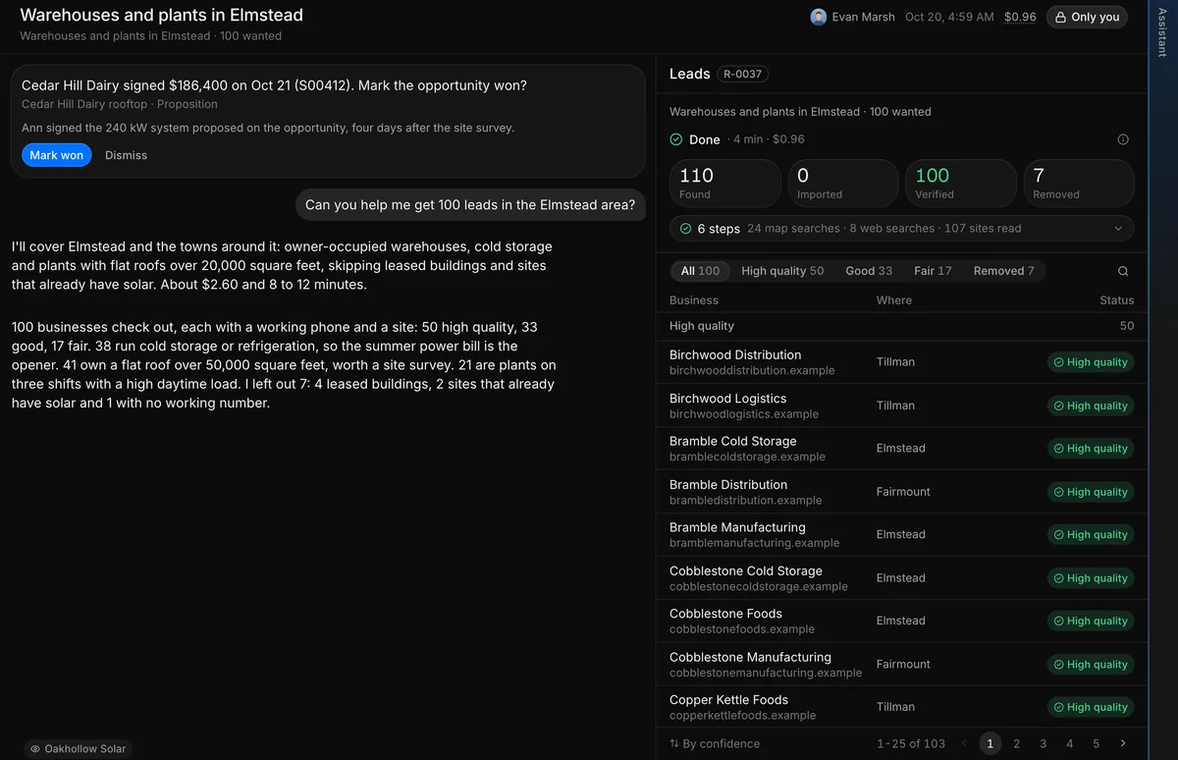Open the R-0037 run badge
Image resolution: width=1178 pixels, height=760 pixels.
click(743, 74)
